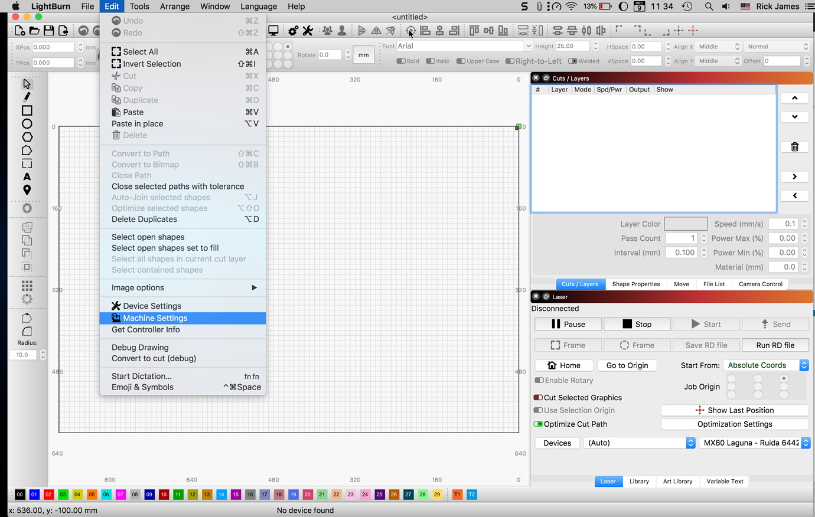
Task: Enable the Cut Selected Graphics toggle
Action: [538, 398]
